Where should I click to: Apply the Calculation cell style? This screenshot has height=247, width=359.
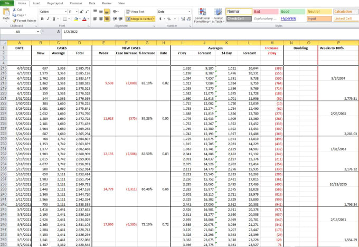(346, 12)
